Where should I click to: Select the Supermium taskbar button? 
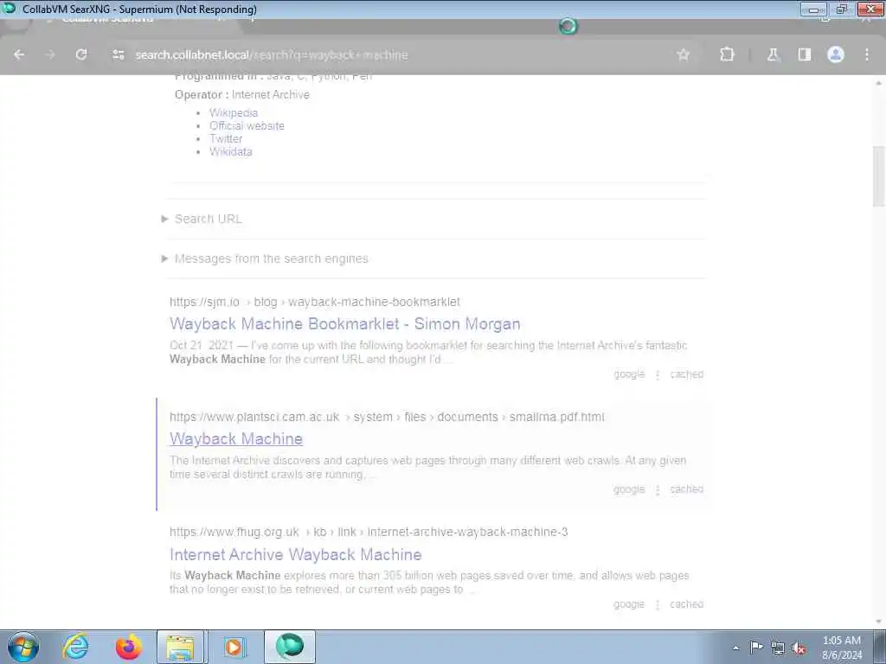point(289,647)
